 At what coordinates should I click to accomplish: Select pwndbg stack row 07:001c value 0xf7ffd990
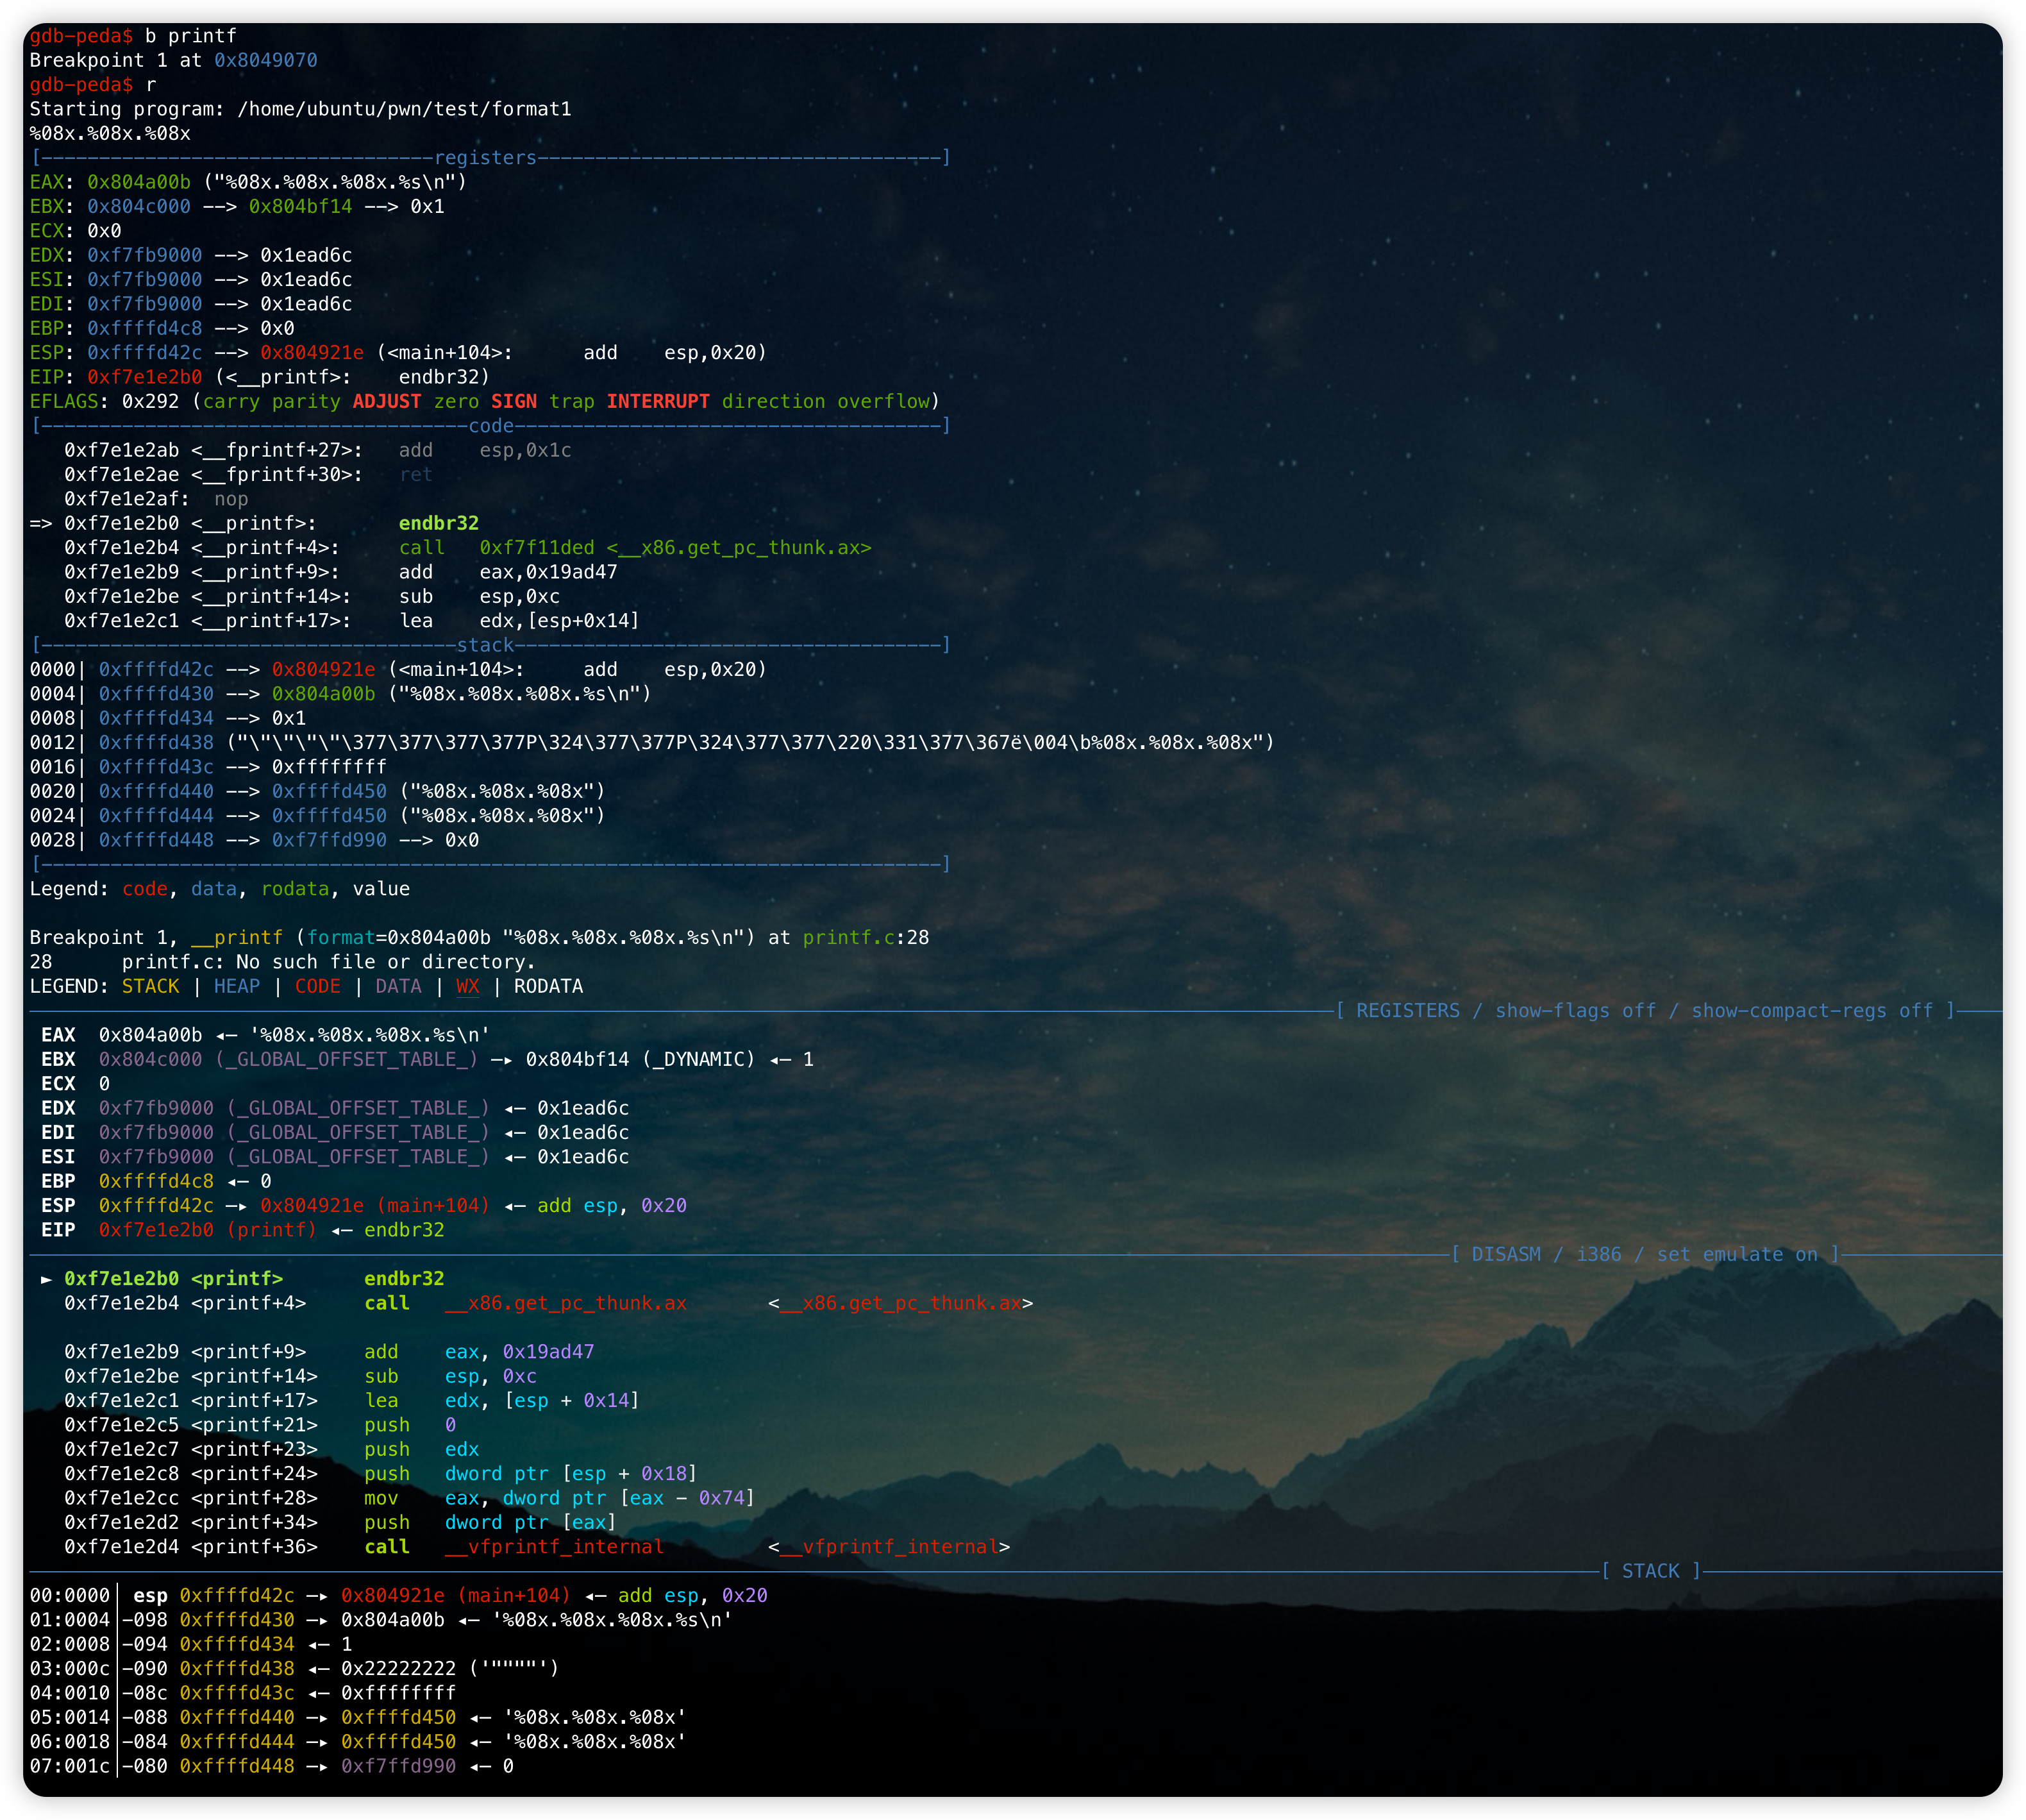(x=399, y=1767)
